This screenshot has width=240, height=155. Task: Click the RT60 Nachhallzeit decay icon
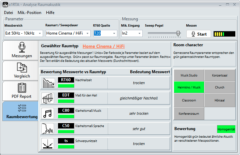tap(48, 83)
